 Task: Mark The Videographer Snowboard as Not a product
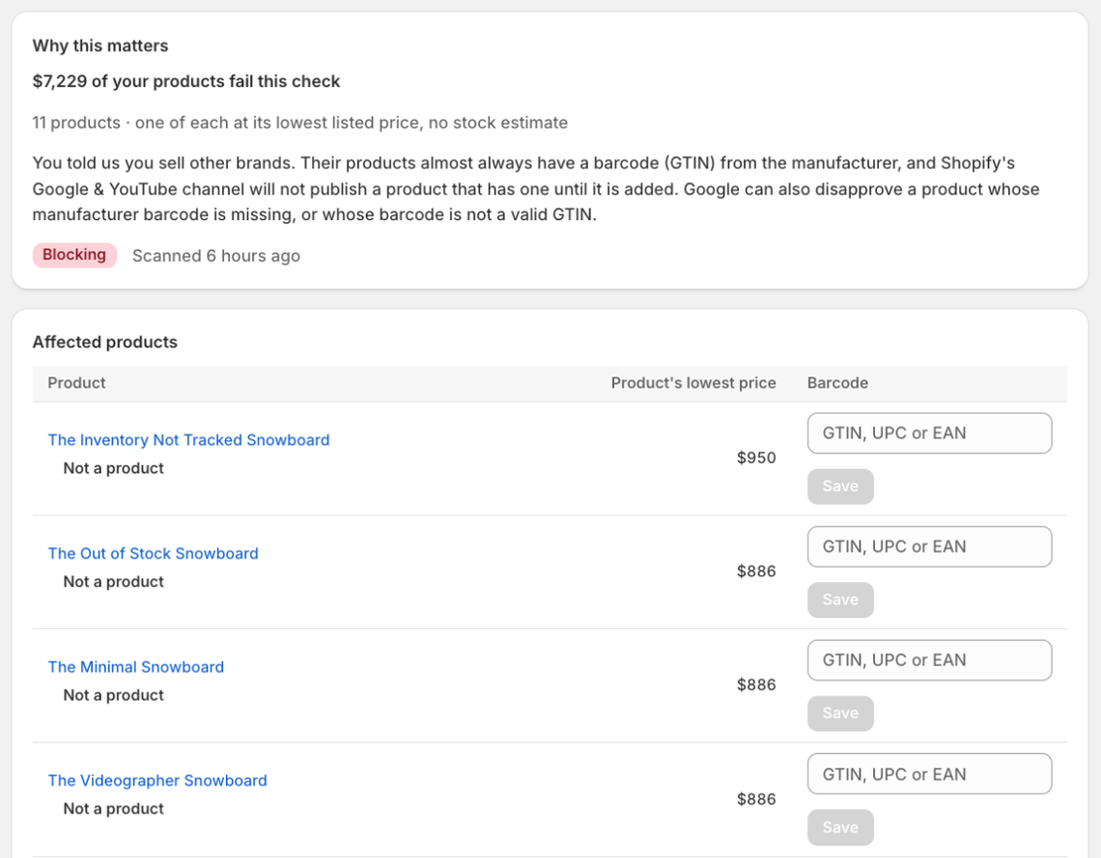coord(113,809)
